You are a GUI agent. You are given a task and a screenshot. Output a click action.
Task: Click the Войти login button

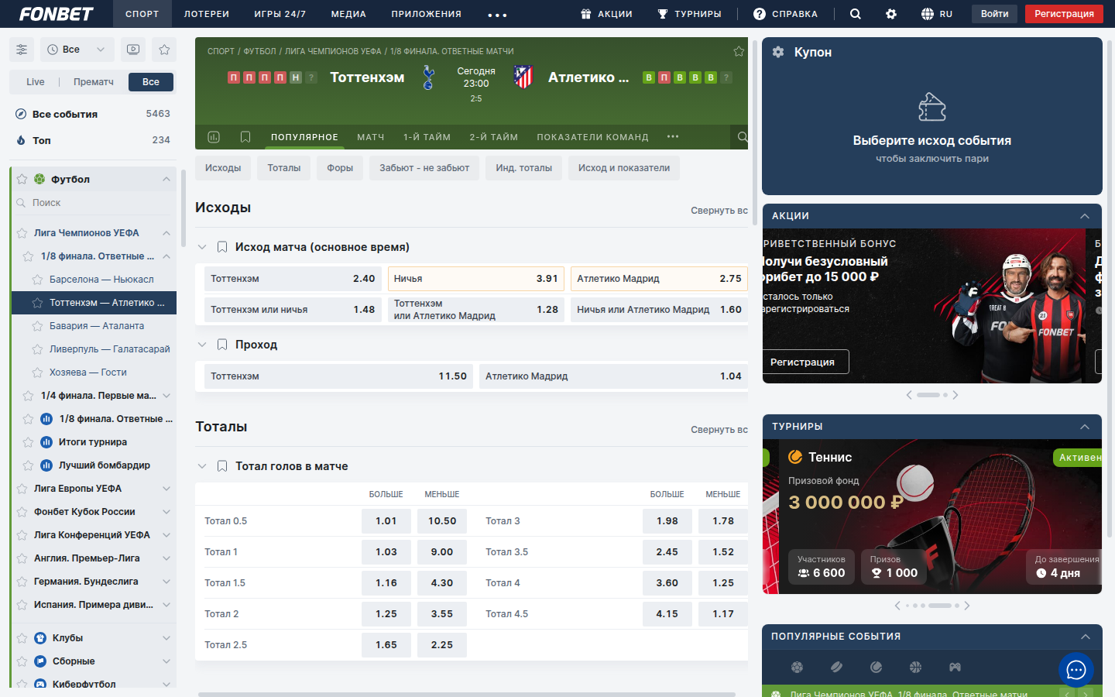click(994, 14)
